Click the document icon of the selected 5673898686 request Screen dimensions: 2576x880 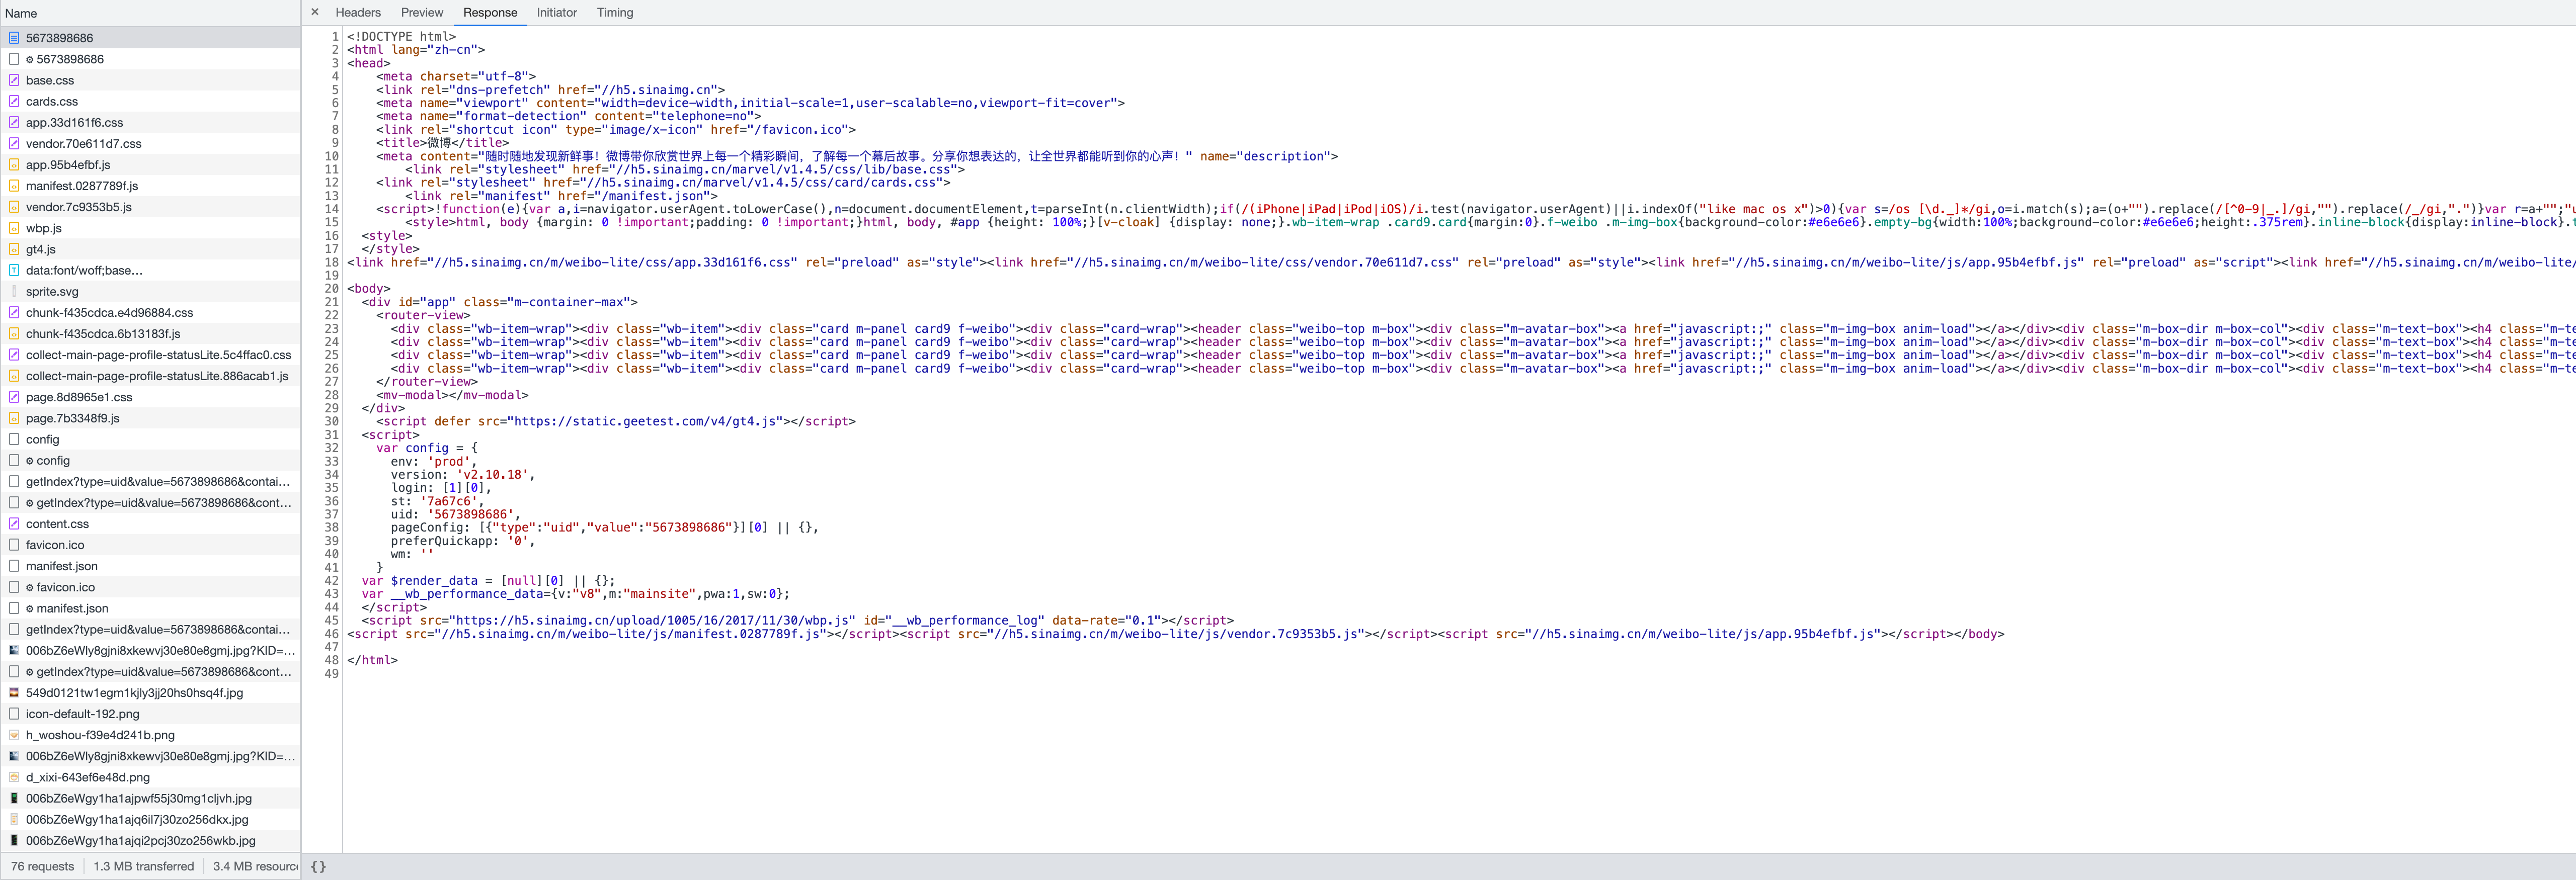click(x=14, y=38)
